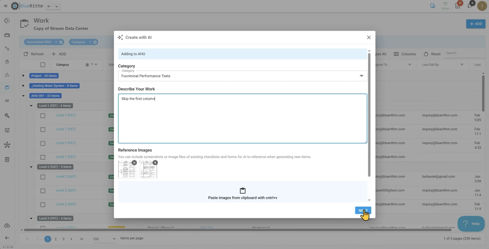Open the trash sidebar icon

[x=7, y=159]
